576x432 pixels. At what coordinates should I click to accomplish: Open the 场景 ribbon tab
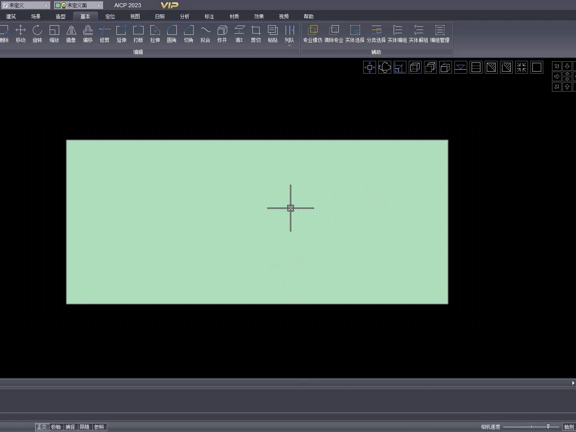tap(36, 16)
